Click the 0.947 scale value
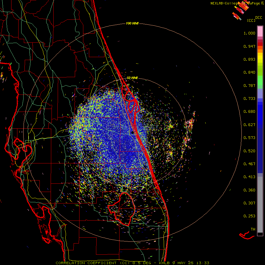 [x=249, y=46]
